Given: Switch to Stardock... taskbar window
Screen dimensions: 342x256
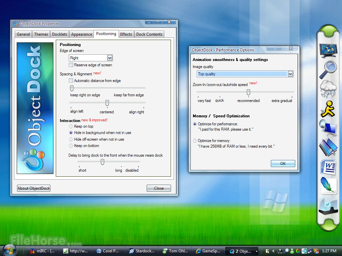Looking at the screenshot, I should pyautogui.click(x=142, y=251).
